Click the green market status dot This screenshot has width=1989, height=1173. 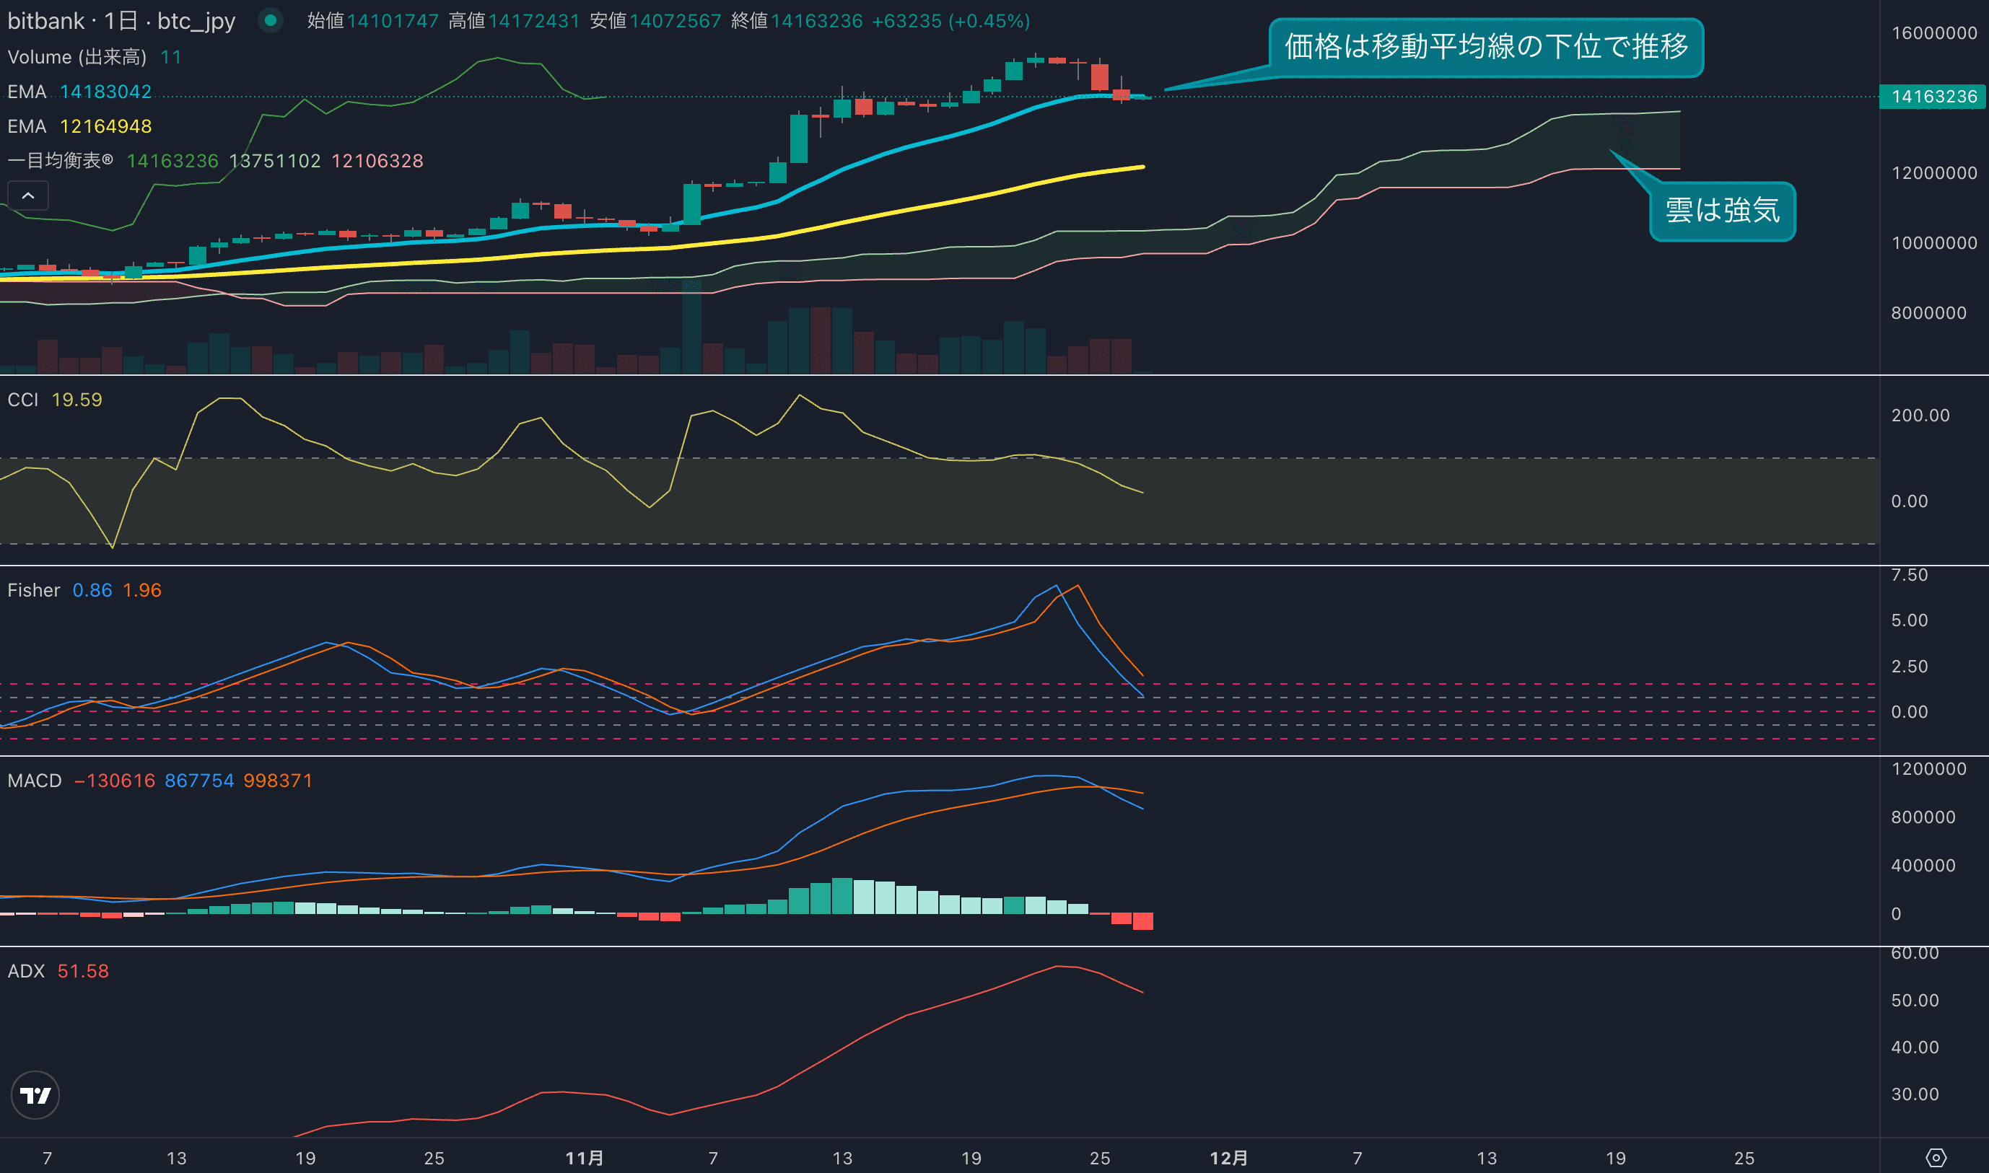point(271,20)
